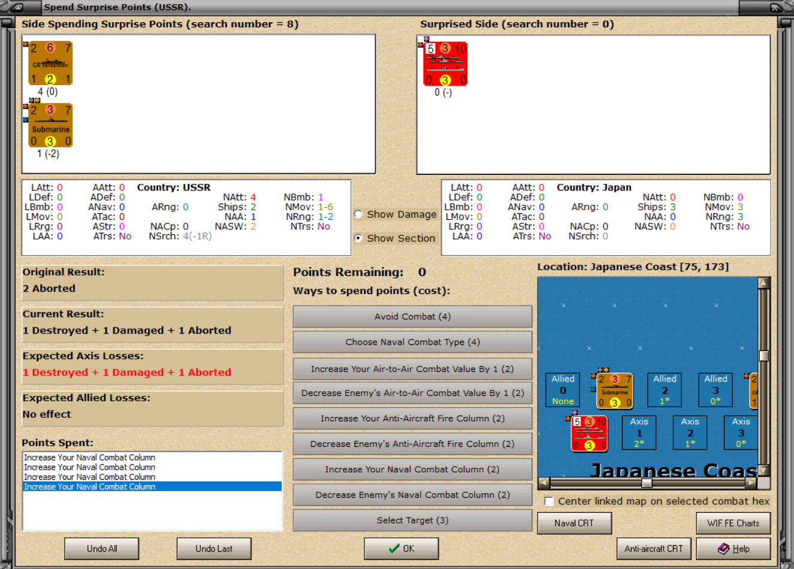Select the Allied 3 sea box section

(x=715, y=390)
